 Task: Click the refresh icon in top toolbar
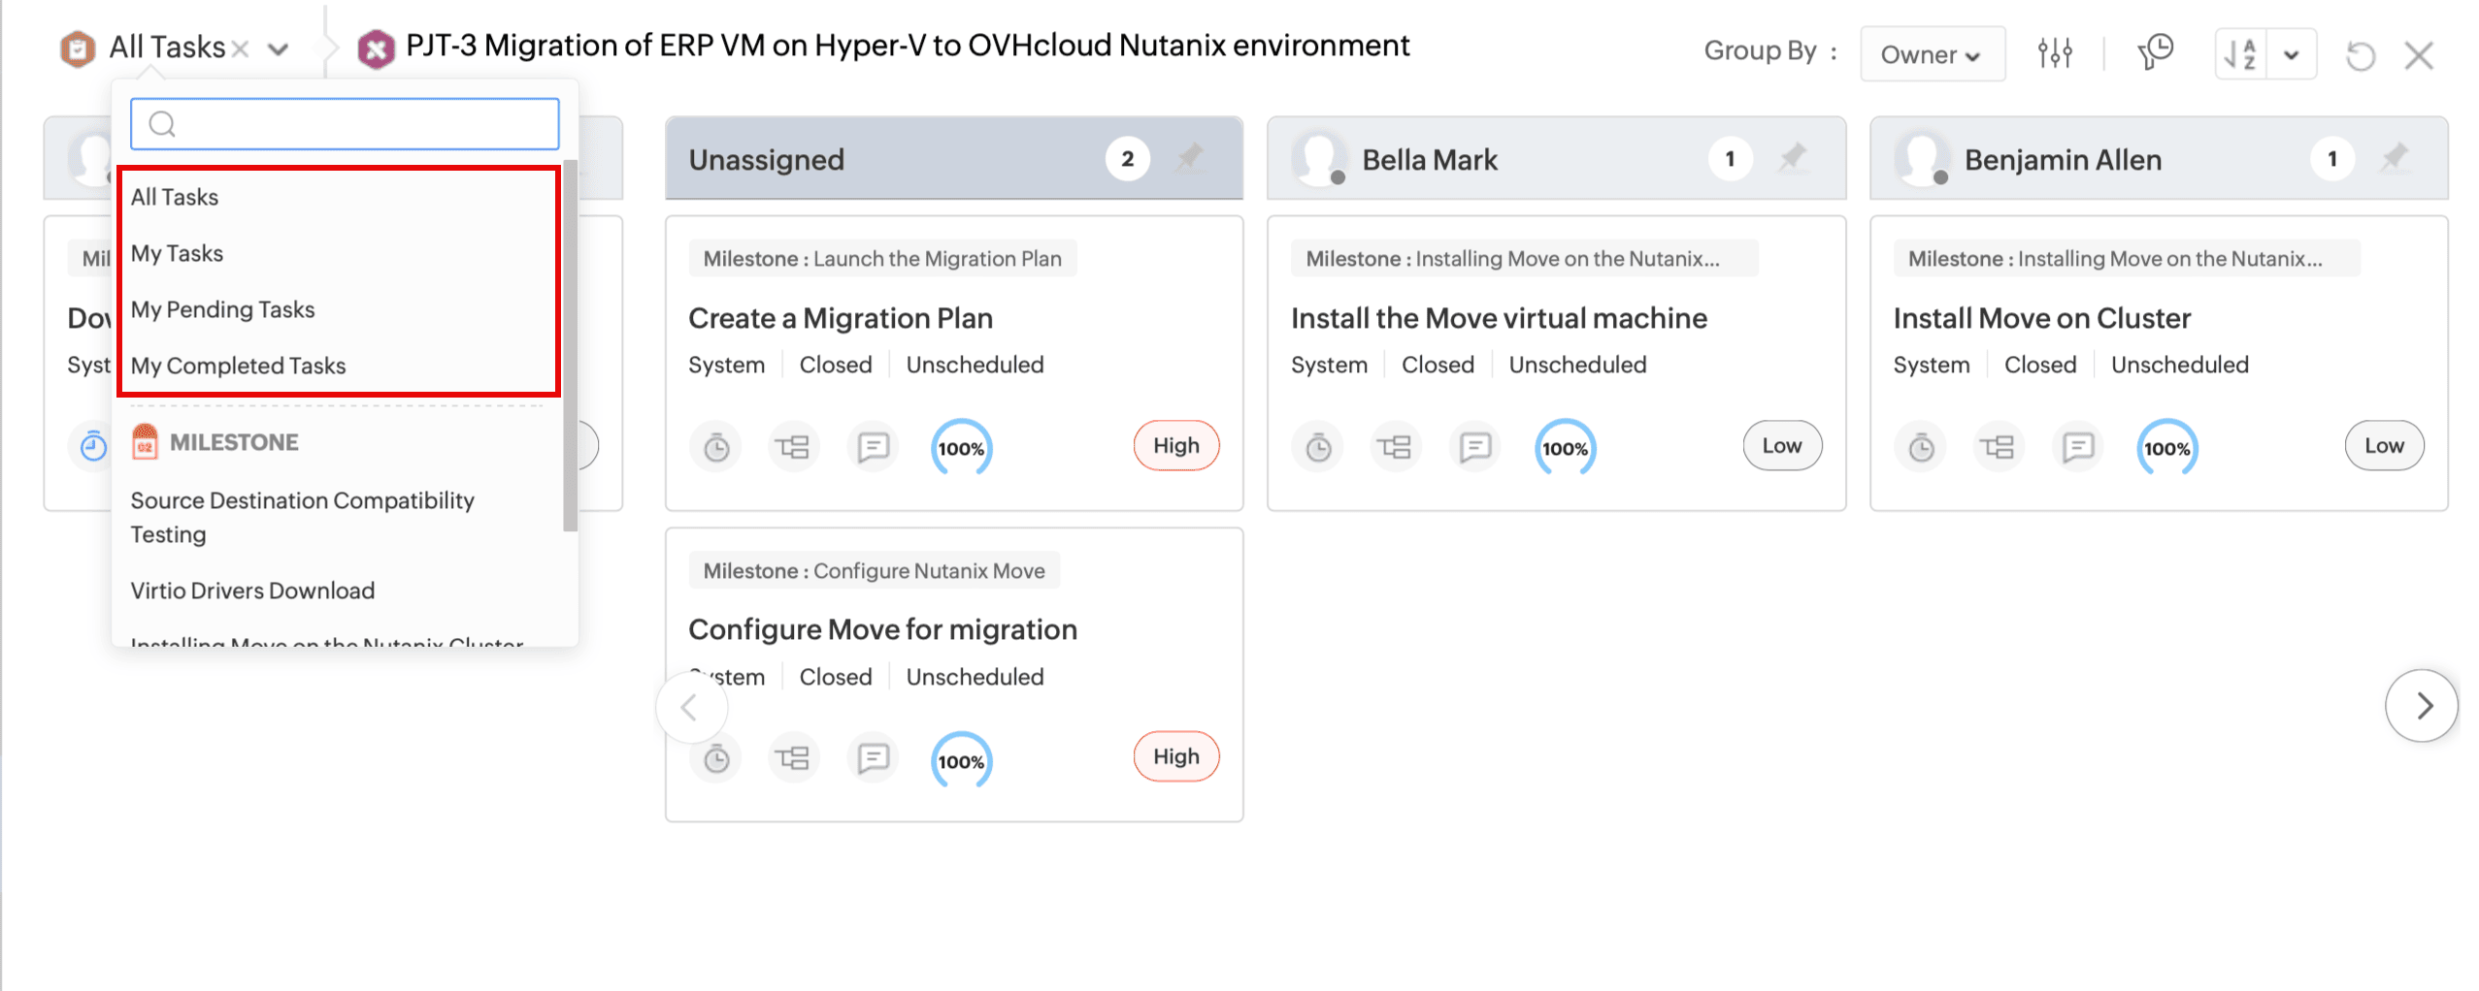2360,56
